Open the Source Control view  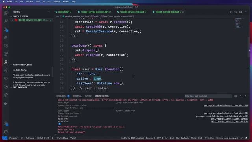[6, 29]
